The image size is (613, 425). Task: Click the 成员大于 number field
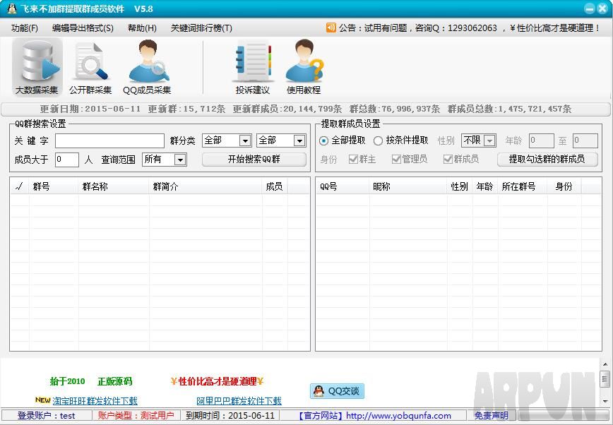67,160
